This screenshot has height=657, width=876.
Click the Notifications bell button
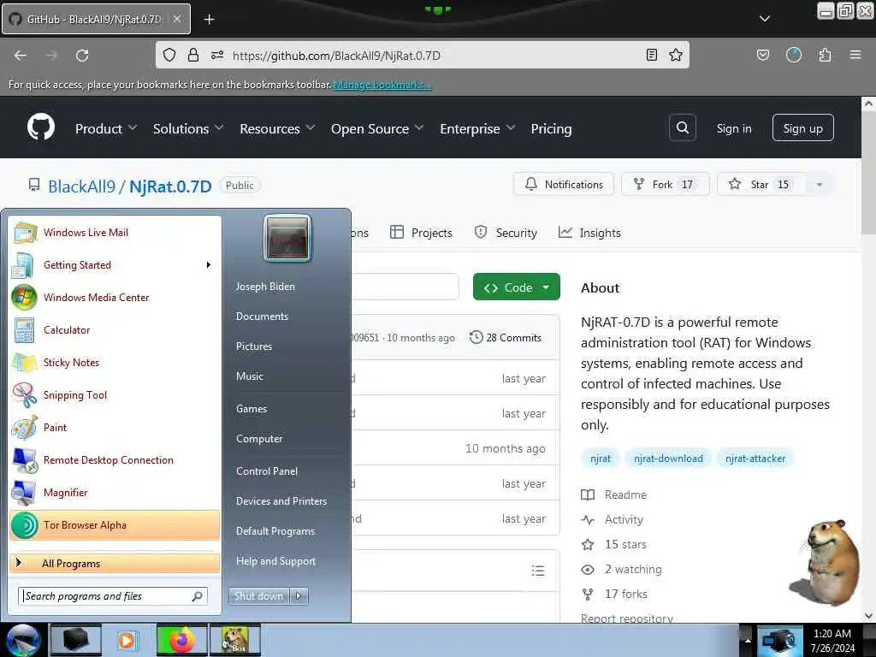point(564,185)
